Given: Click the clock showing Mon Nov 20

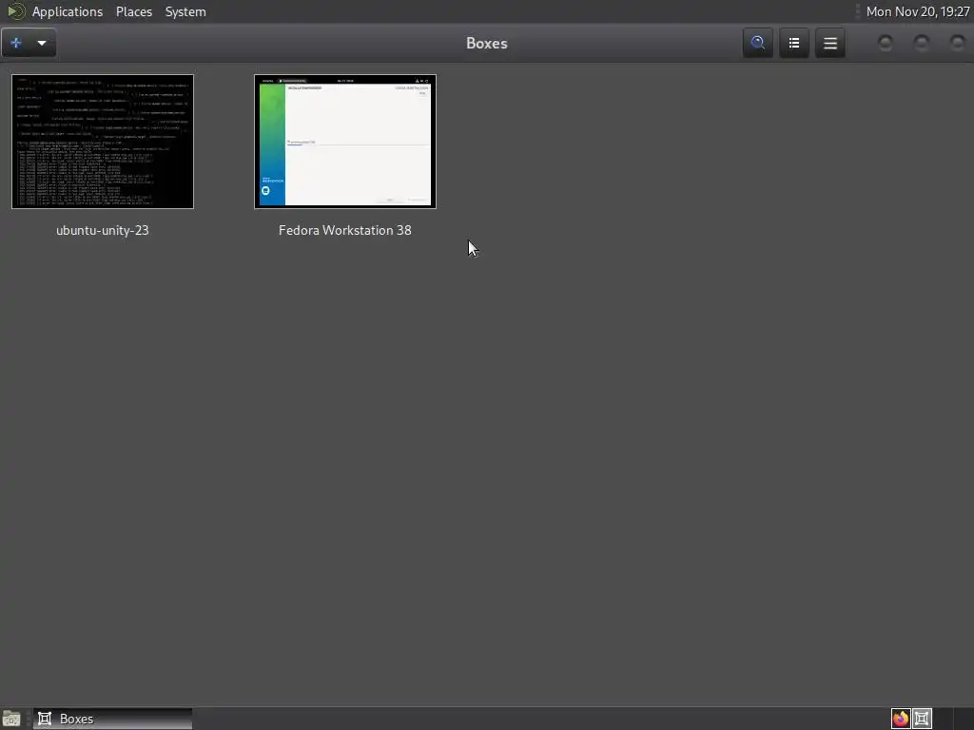Looking at the screenshot, I should coord(918,11).
